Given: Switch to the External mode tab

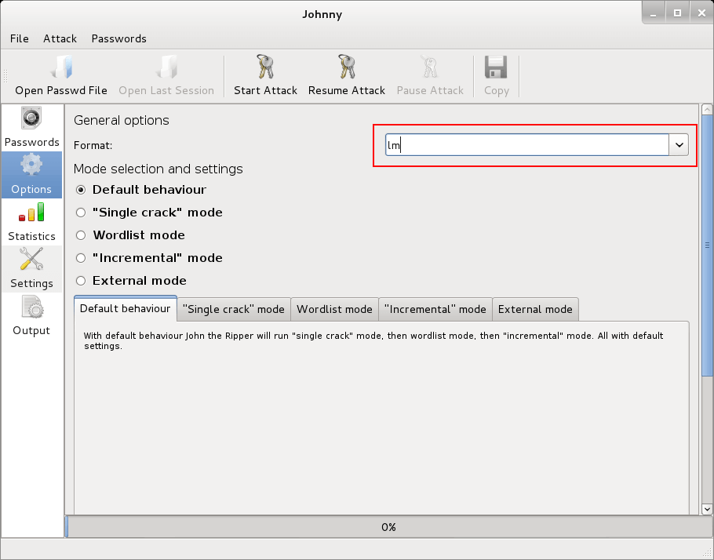Looking at the screenshot, I should [535, 309].
